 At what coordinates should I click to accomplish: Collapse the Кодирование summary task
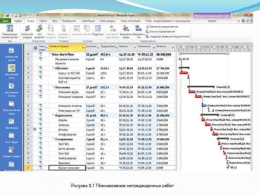[53, 115]
